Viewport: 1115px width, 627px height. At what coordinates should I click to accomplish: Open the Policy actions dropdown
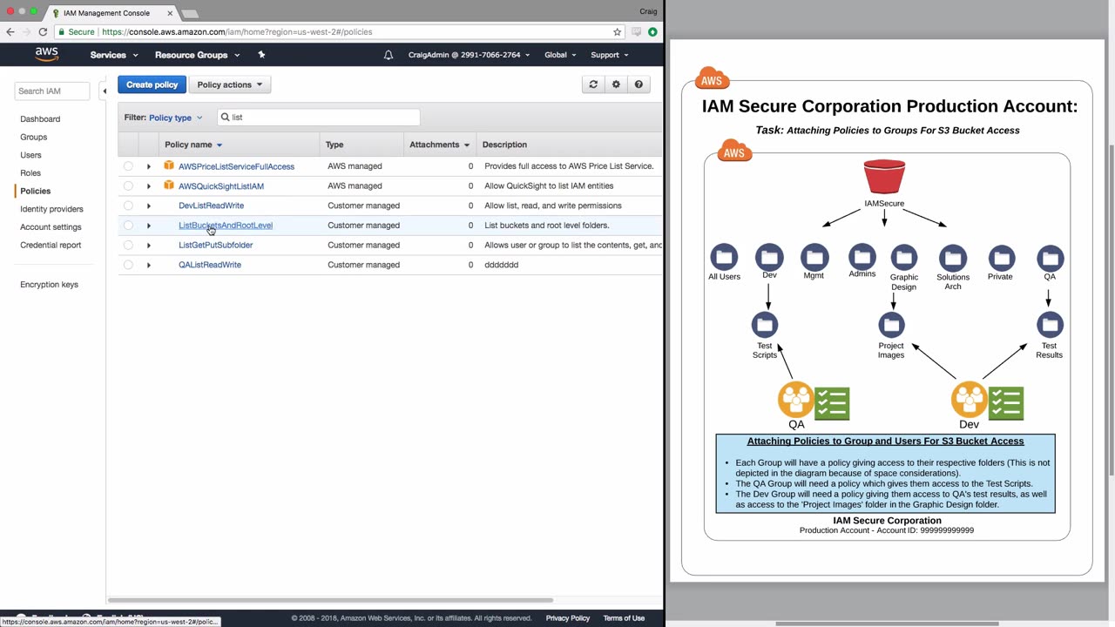click(230, 84)
